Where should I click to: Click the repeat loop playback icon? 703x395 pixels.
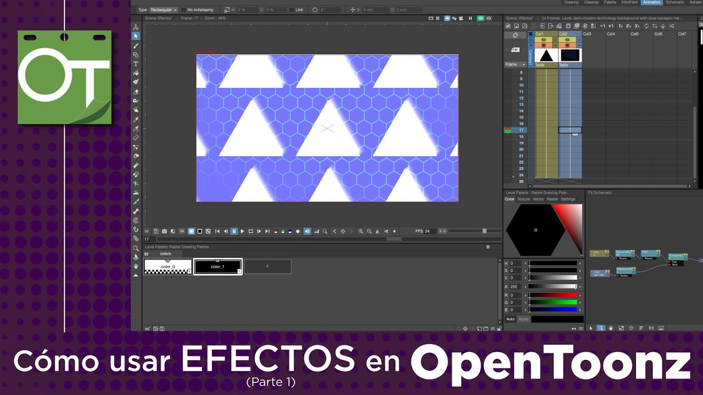250,232
